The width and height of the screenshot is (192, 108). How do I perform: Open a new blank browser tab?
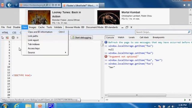click(102, 5)
